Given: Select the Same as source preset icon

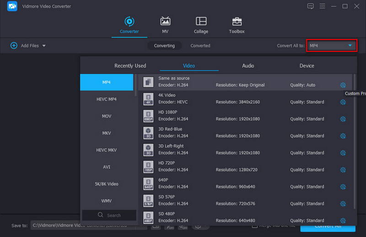Looking at the screenshot, I should (x=148, y=82).
